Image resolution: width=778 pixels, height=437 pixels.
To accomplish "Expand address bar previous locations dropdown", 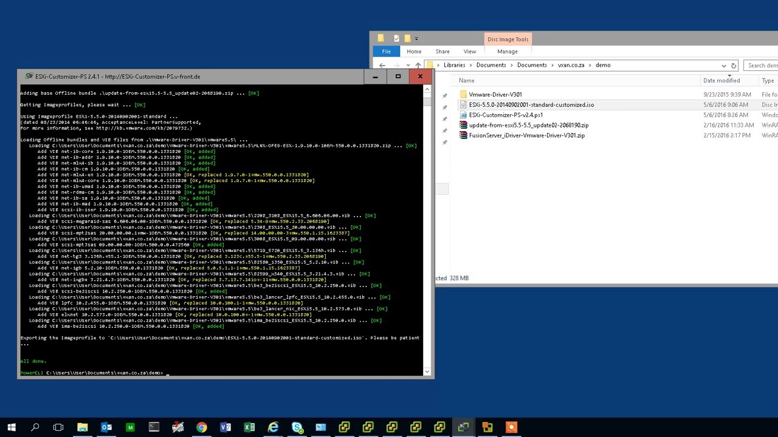I will tap(723, 66).
